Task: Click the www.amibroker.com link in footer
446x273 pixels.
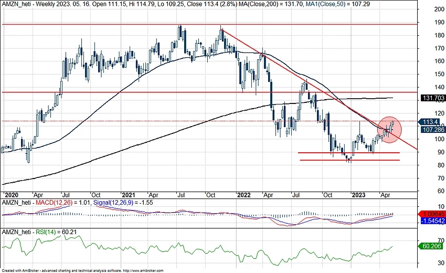Action: point(144,271)
